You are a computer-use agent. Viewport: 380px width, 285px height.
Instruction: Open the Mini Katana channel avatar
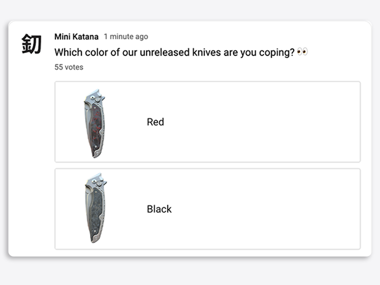tap(31, 44)
